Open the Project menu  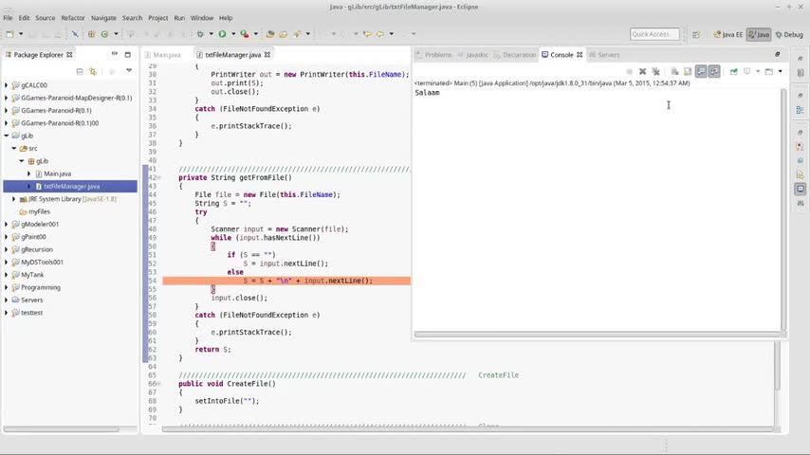tap(158, 18)
